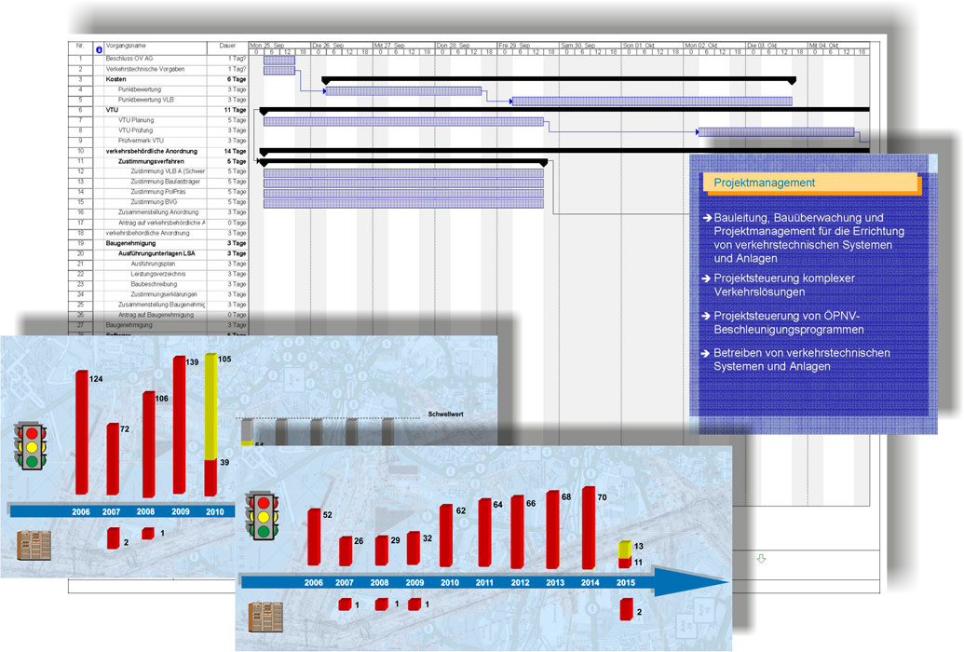Collapse the Kosten summary task
Screen dimensions: 964x652
tap(115, 79)
